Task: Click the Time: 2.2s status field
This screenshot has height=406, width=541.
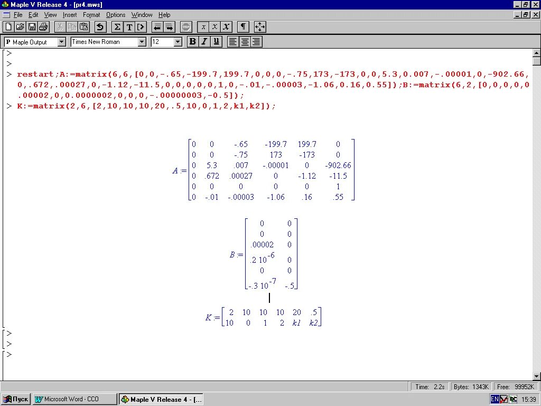Action: pos(430,386)
